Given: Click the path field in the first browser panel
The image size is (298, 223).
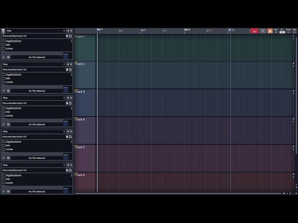Looking at the screenshot, I should click(33, 36).
